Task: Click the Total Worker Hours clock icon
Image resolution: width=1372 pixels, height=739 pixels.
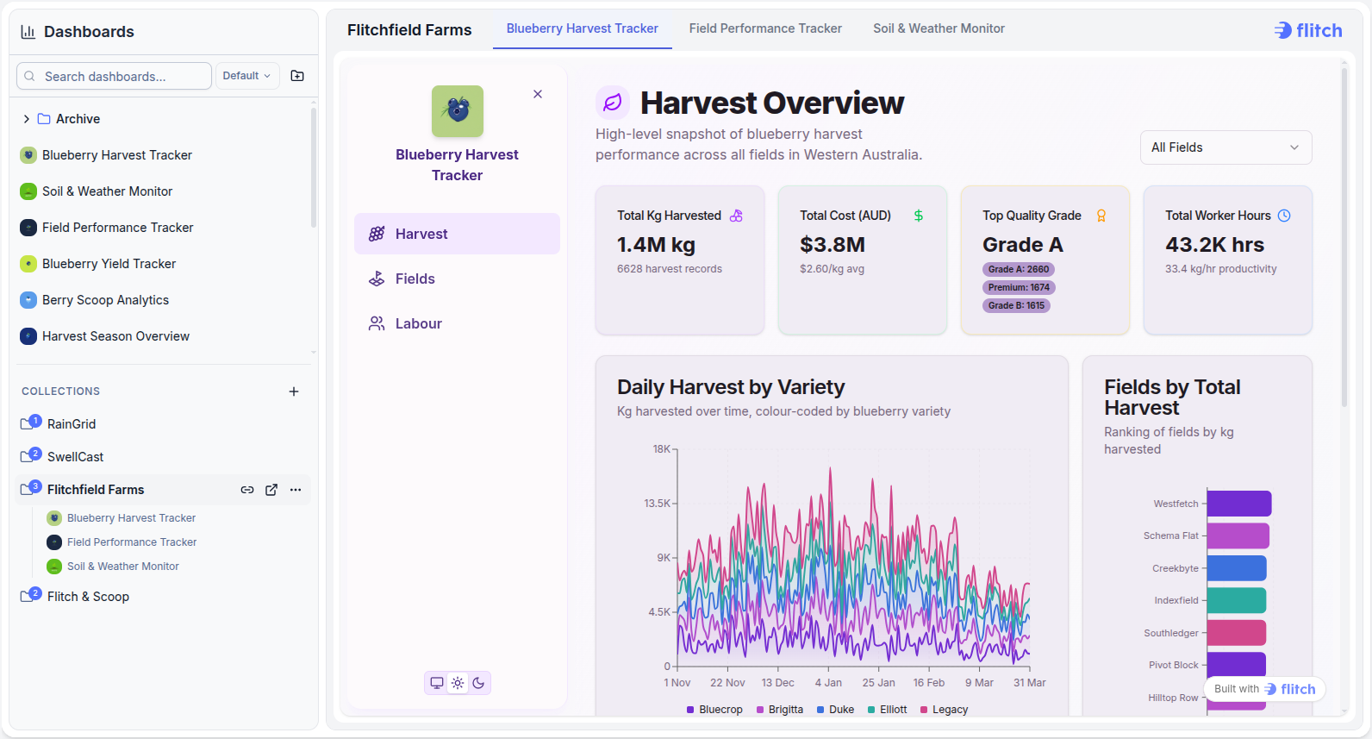Action: click(1284, 216)
